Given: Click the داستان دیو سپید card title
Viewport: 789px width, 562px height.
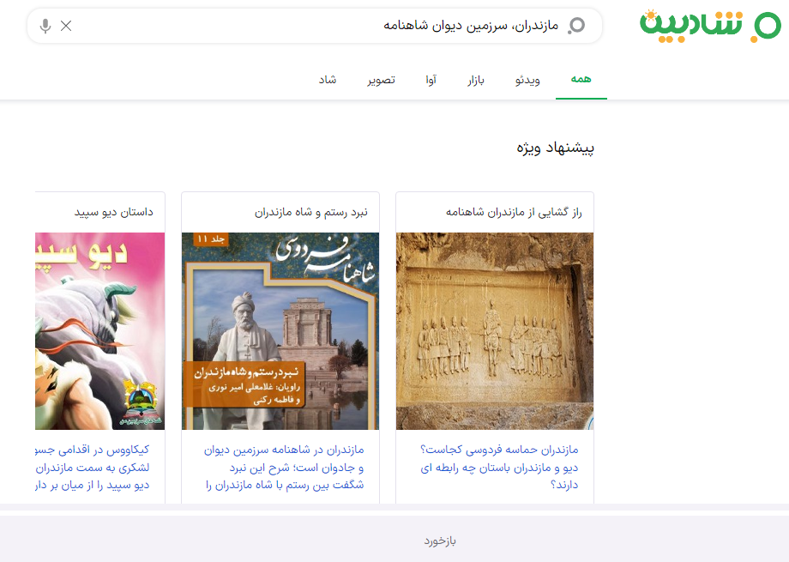Looking at the screenshot, I should 113,212.
